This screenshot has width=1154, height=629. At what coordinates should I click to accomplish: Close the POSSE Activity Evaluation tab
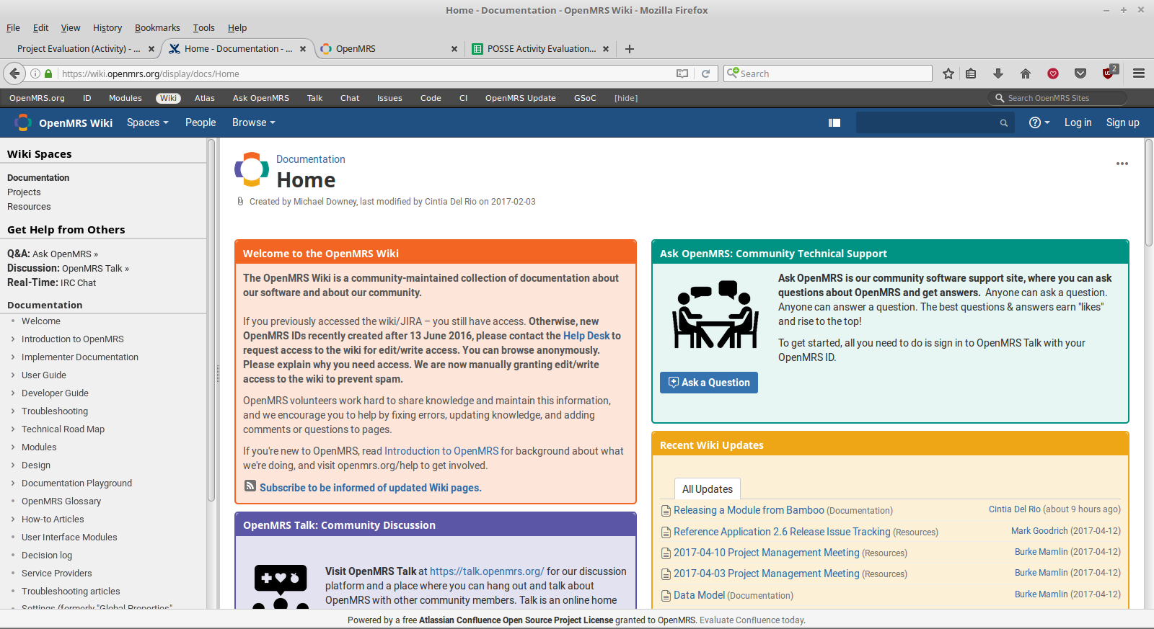click(x=606, y=49)
